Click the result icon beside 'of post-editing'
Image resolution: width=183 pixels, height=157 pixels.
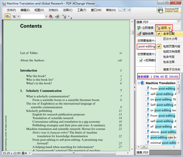pyautogui.click(x=147, y=126)
